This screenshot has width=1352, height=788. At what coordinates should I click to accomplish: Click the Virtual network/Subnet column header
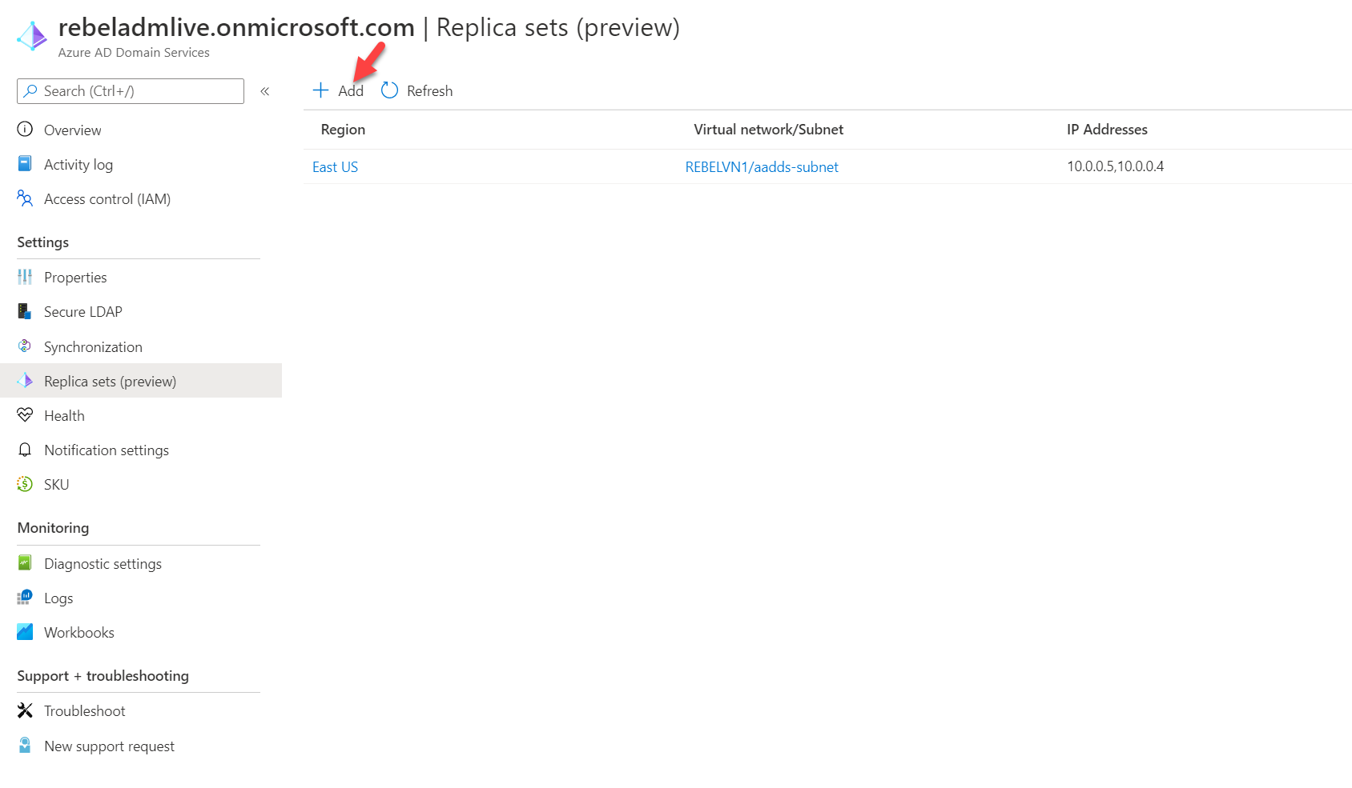(768, 129)
